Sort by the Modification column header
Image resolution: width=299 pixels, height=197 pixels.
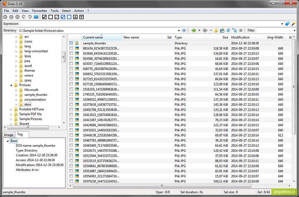coord(246,37)
